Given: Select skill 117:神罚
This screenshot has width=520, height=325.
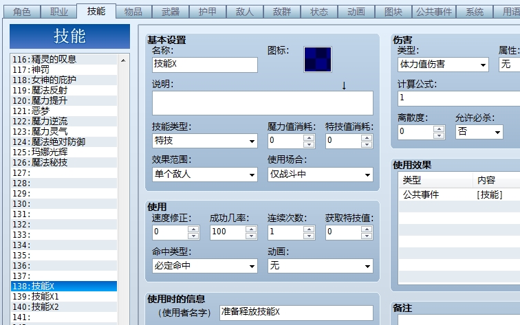Looking at the screenshot, I should click(x=64, y=69).
